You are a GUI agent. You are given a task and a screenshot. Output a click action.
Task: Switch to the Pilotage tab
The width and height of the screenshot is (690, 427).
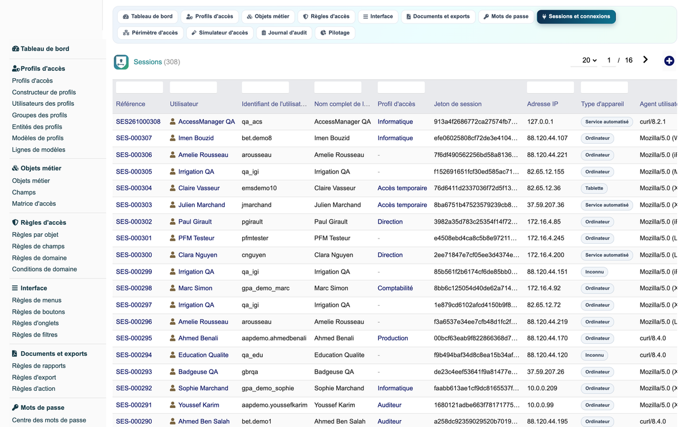[335, 33]
